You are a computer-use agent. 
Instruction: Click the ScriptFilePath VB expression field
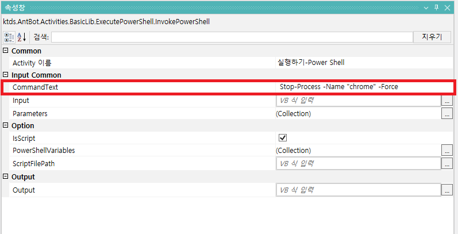pos(357,163)
